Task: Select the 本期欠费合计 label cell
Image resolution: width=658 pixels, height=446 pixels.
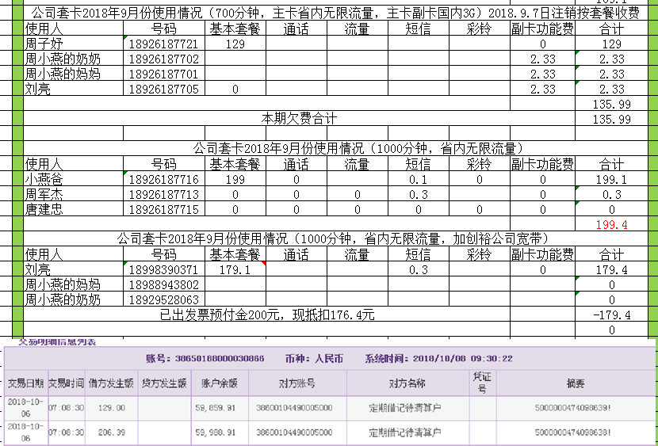Action: click(300, 119)
